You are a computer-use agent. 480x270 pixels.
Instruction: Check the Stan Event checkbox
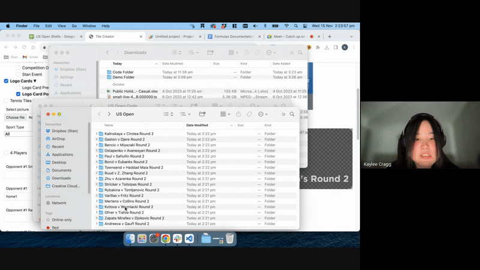click(17, 74)
